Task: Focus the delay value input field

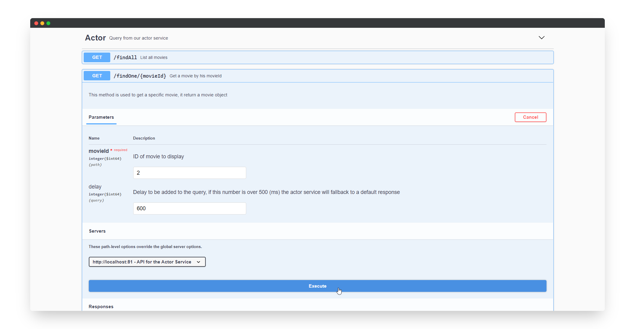Action: pos(189,208)
